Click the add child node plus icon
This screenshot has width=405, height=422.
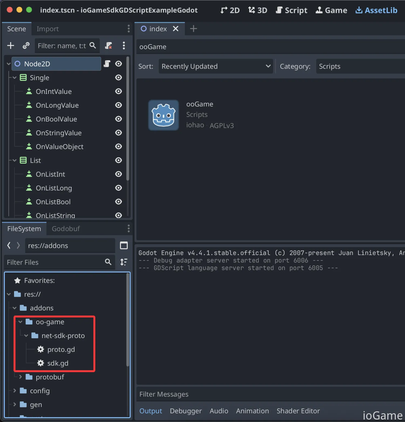pyautogui.click(x=11, y=46)
